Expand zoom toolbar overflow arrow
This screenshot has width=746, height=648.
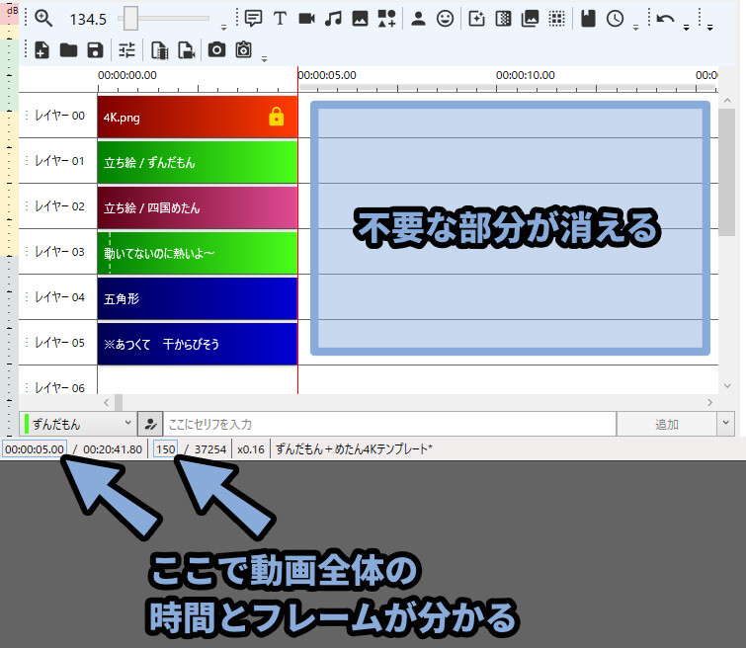coord(223,28)
